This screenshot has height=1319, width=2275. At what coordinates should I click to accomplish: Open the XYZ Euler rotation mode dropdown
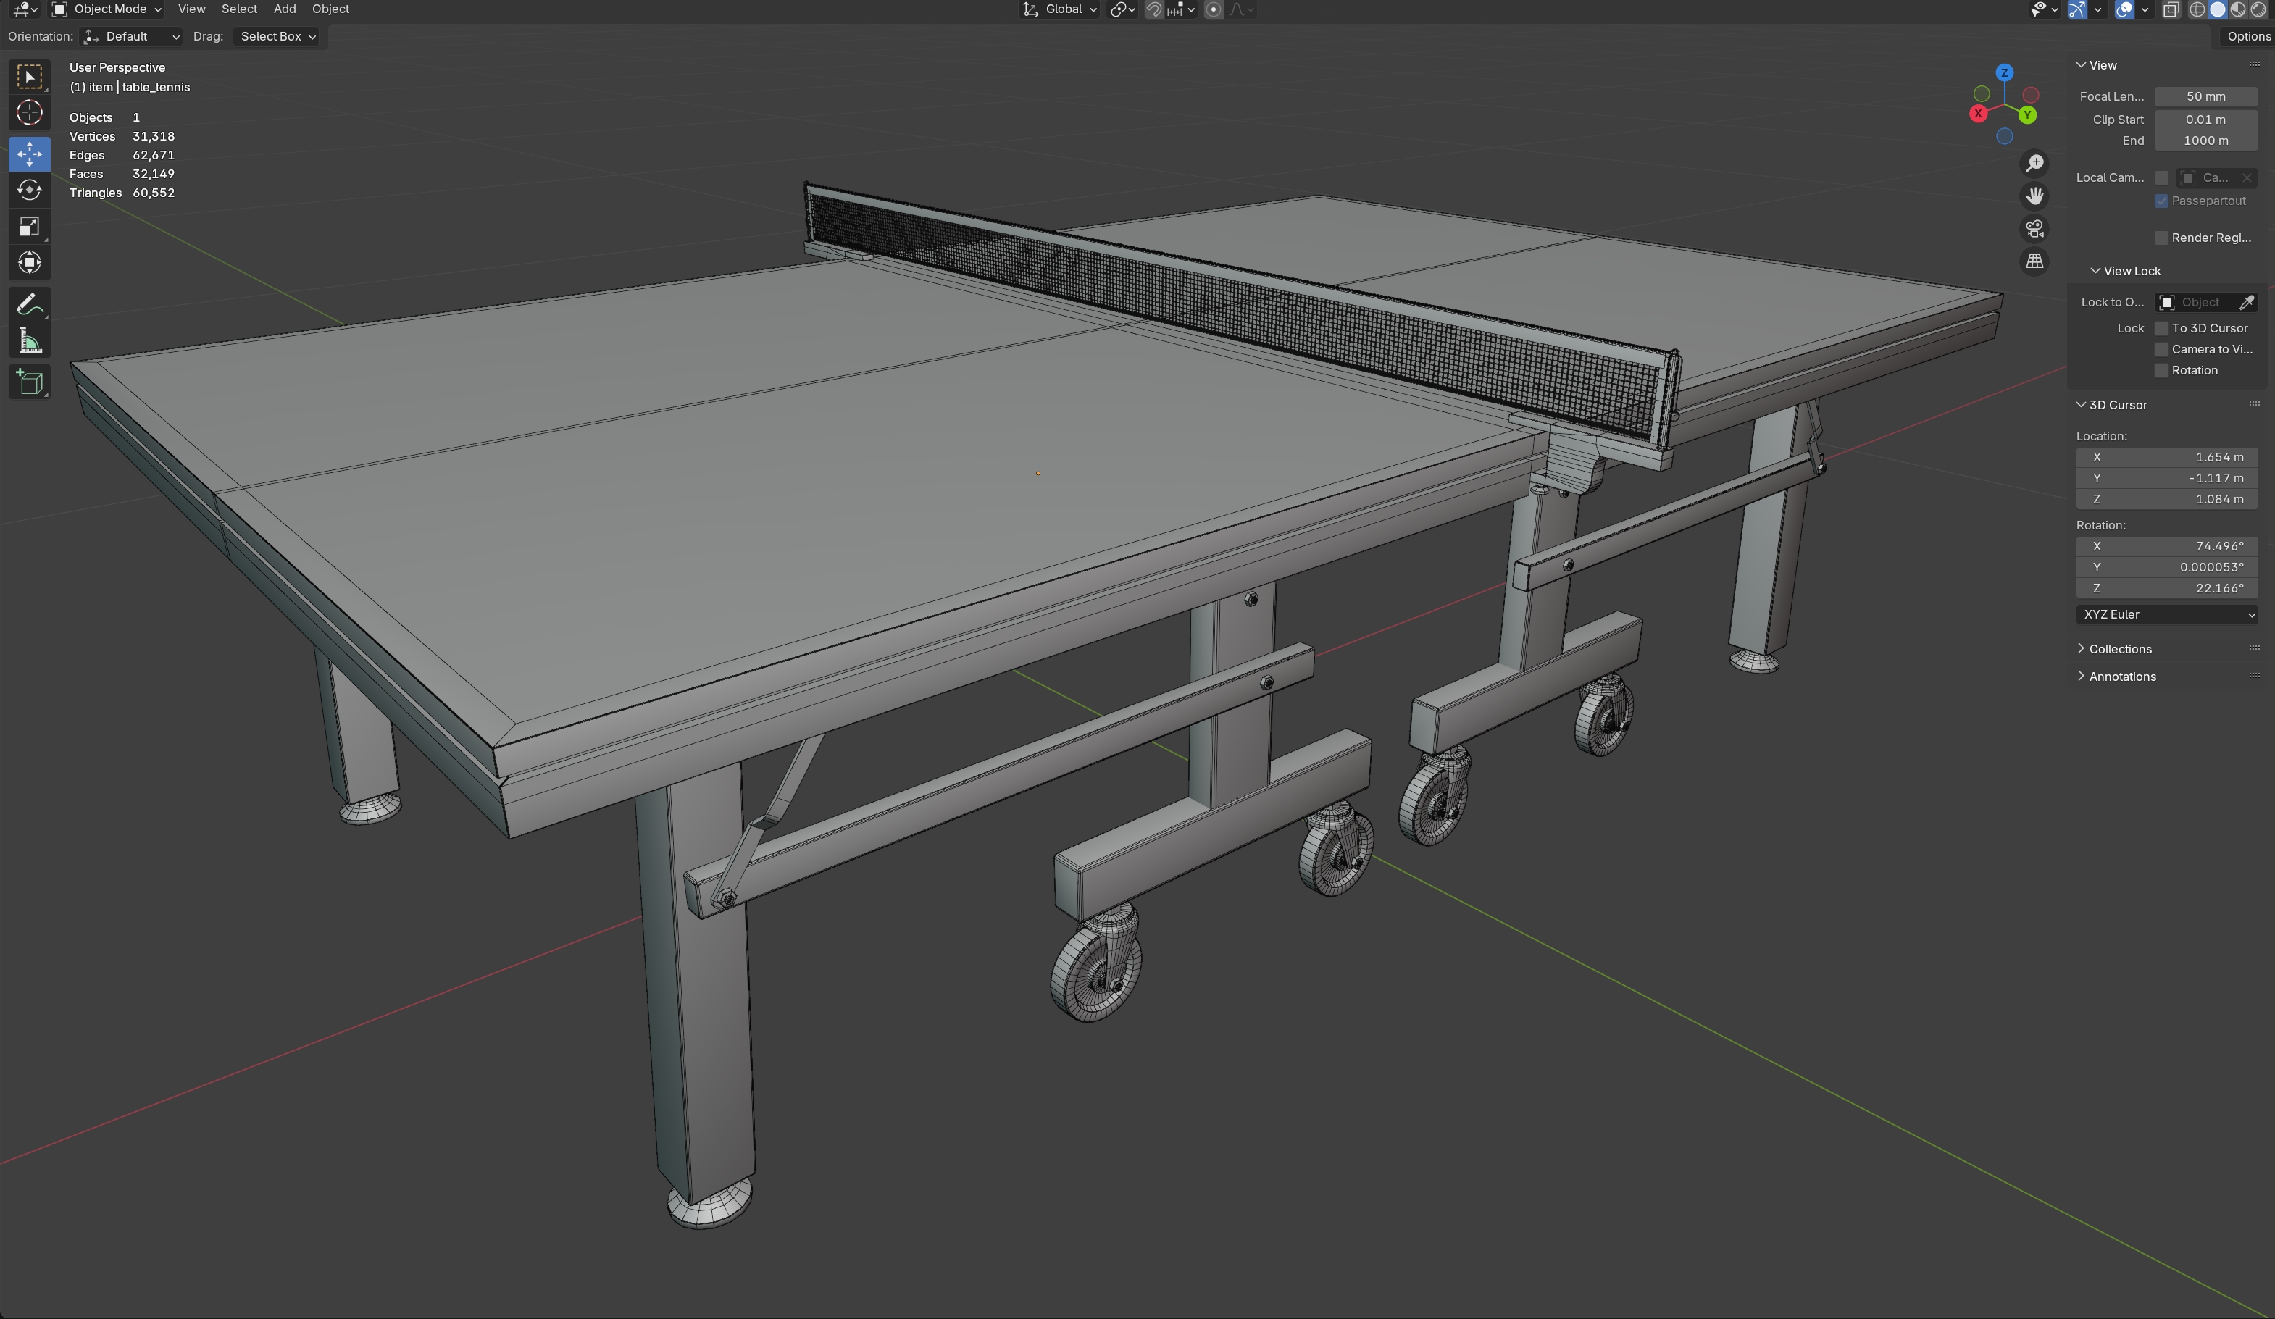coord(2166,615)
